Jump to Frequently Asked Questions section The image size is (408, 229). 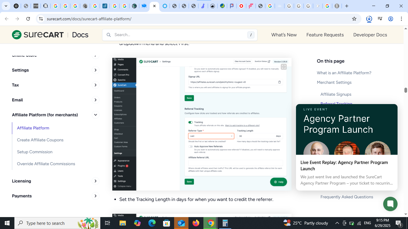(347, 197)
